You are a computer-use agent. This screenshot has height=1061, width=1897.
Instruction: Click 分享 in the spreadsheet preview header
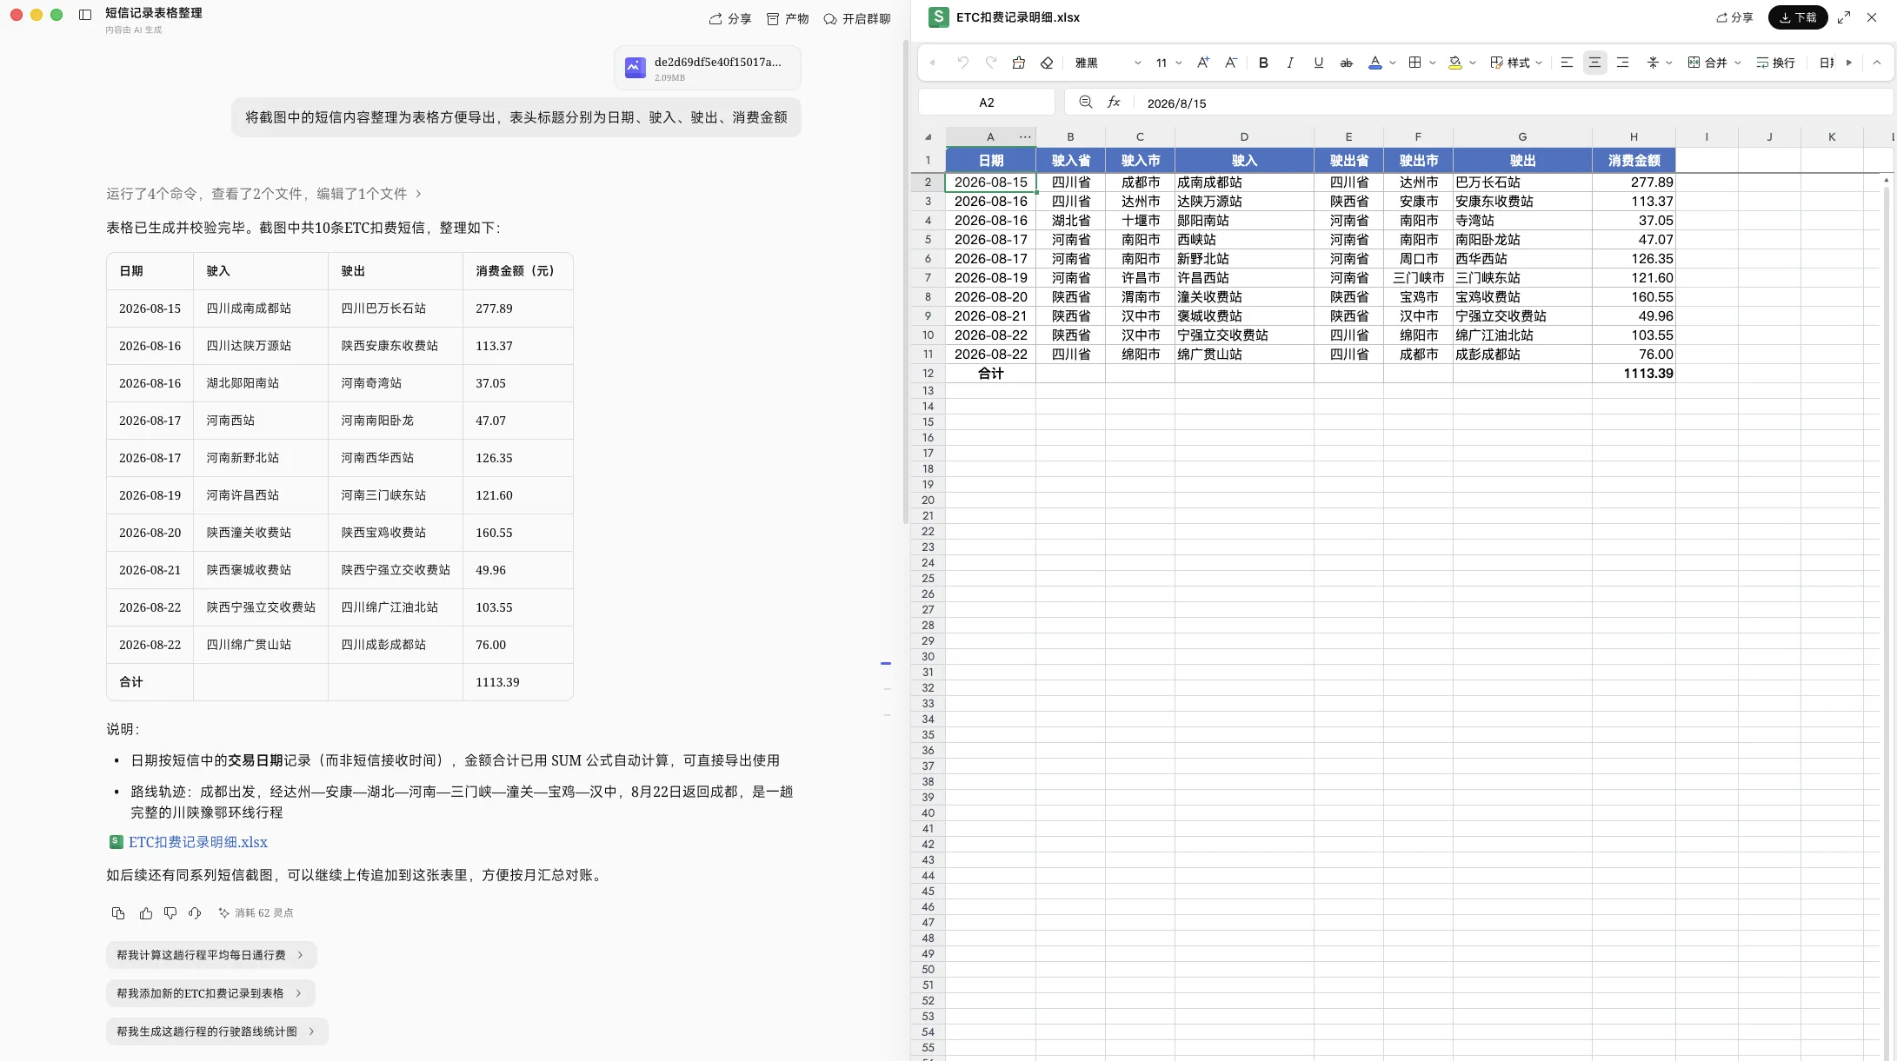pyautogui.click(x=1734, y=17)
